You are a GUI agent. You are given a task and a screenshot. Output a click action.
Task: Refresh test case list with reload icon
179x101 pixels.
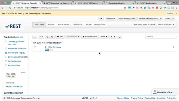click(119, 37)
